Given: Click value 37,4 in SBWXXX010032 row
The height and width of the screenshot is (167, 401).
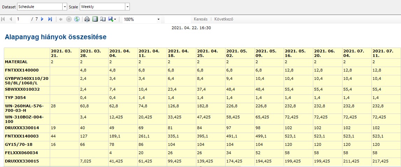Looking at the screenshot, I should [201, 90].
